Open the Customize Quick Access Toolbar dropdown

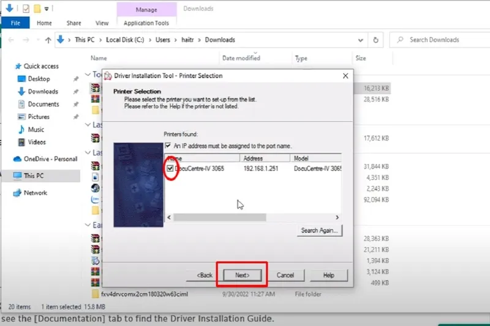click(x=47, y=9)
